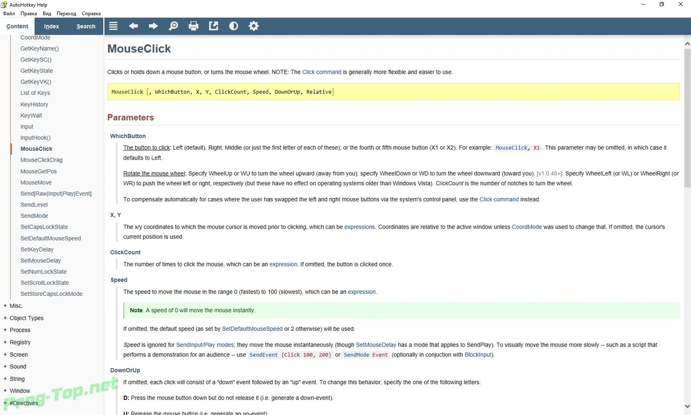The height and width of the screenshot is (415, 691).
Task: Go forward with the right arrow icon
Action: pos(153,26)
